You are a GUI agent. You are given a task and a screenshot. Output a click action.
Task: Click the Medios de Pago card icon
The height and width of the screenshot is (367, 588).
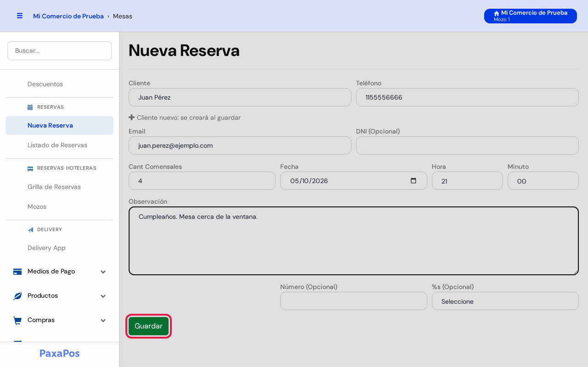coord(17,272)
